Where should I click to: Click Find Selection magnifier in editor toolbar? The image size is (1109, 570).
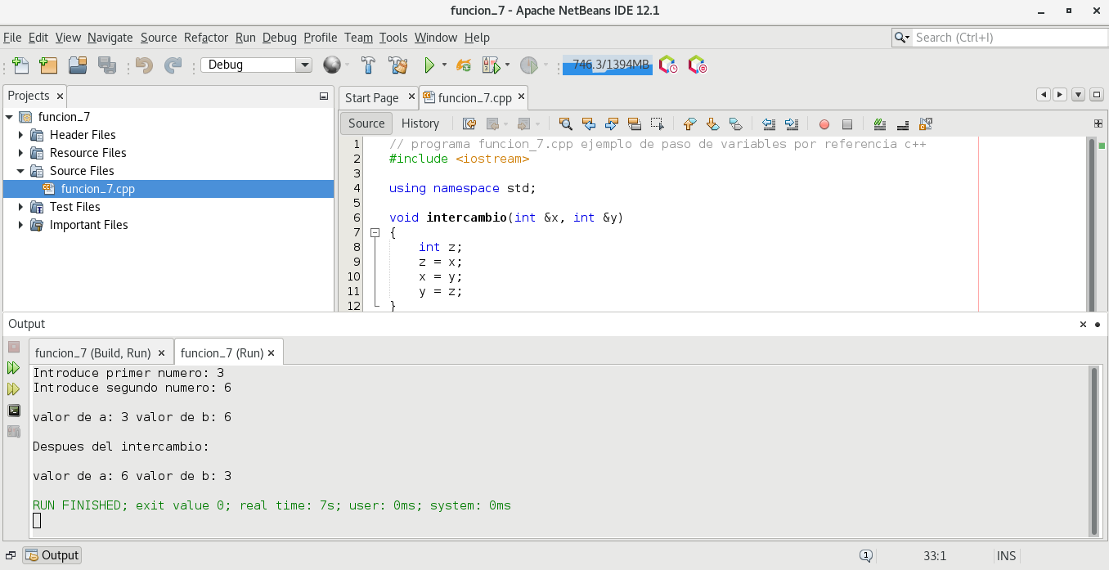click(565, 124)
